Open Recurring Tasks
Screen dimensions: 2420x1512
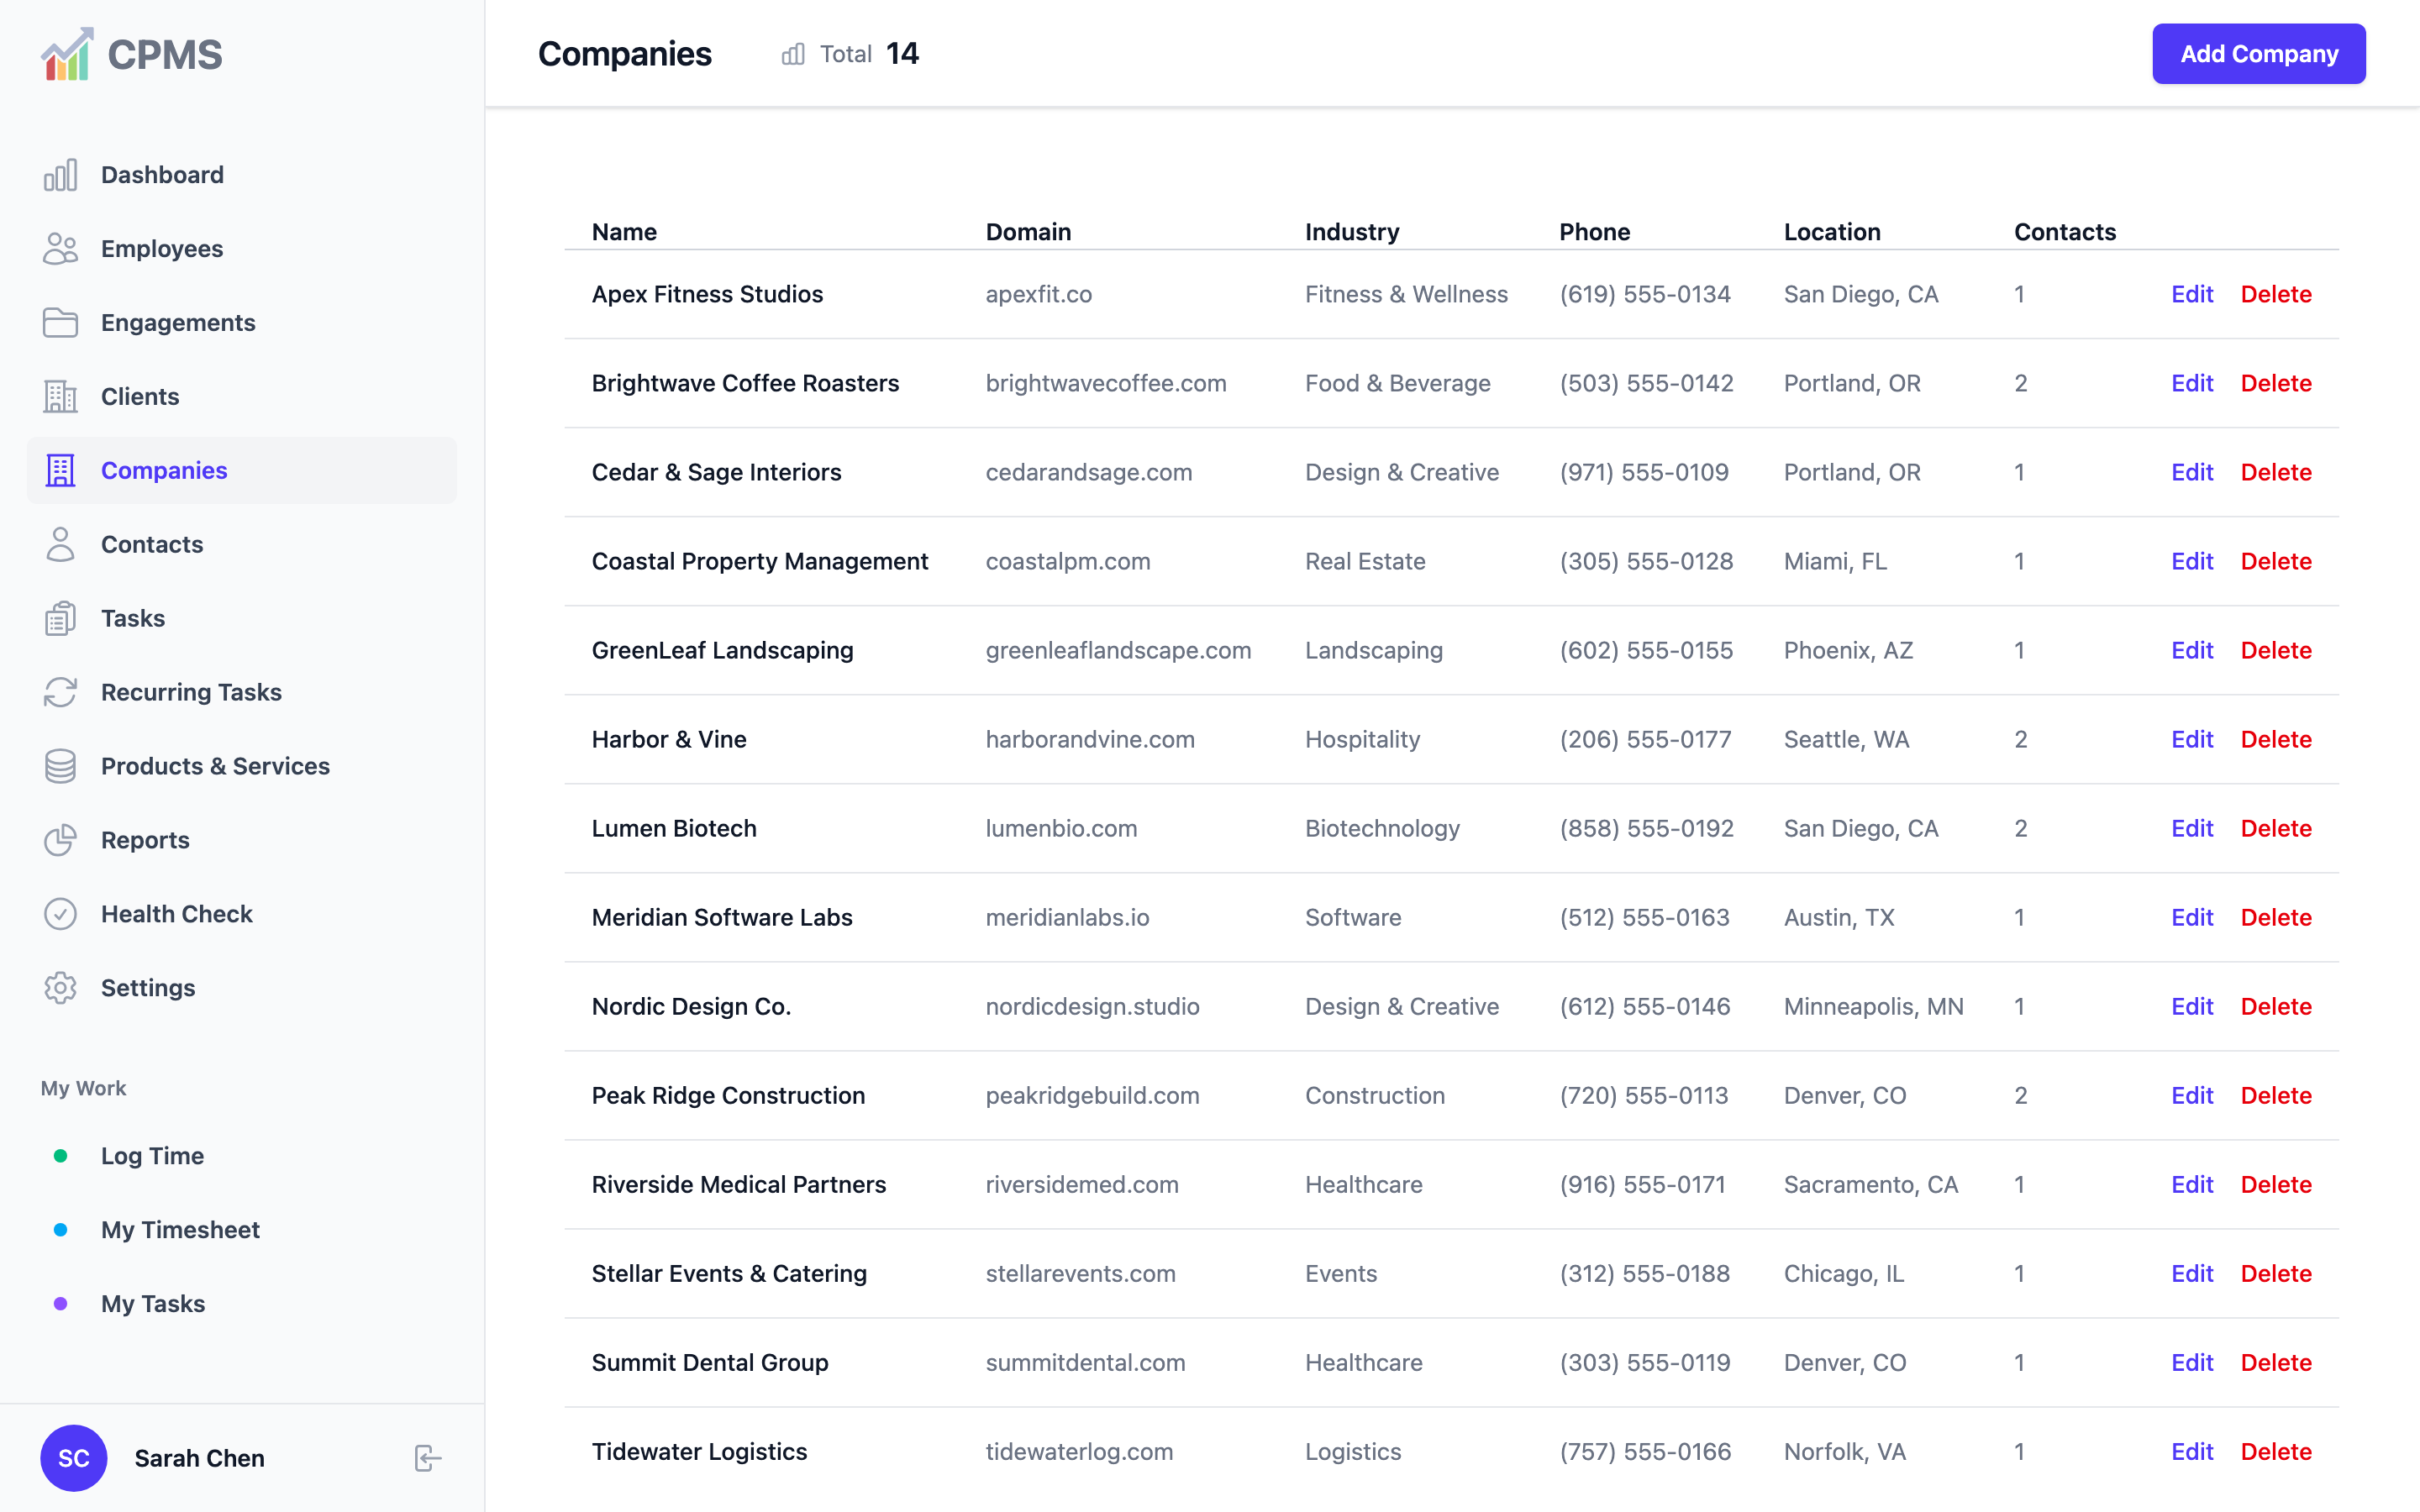pyautogui.click(x=242, y=692)
